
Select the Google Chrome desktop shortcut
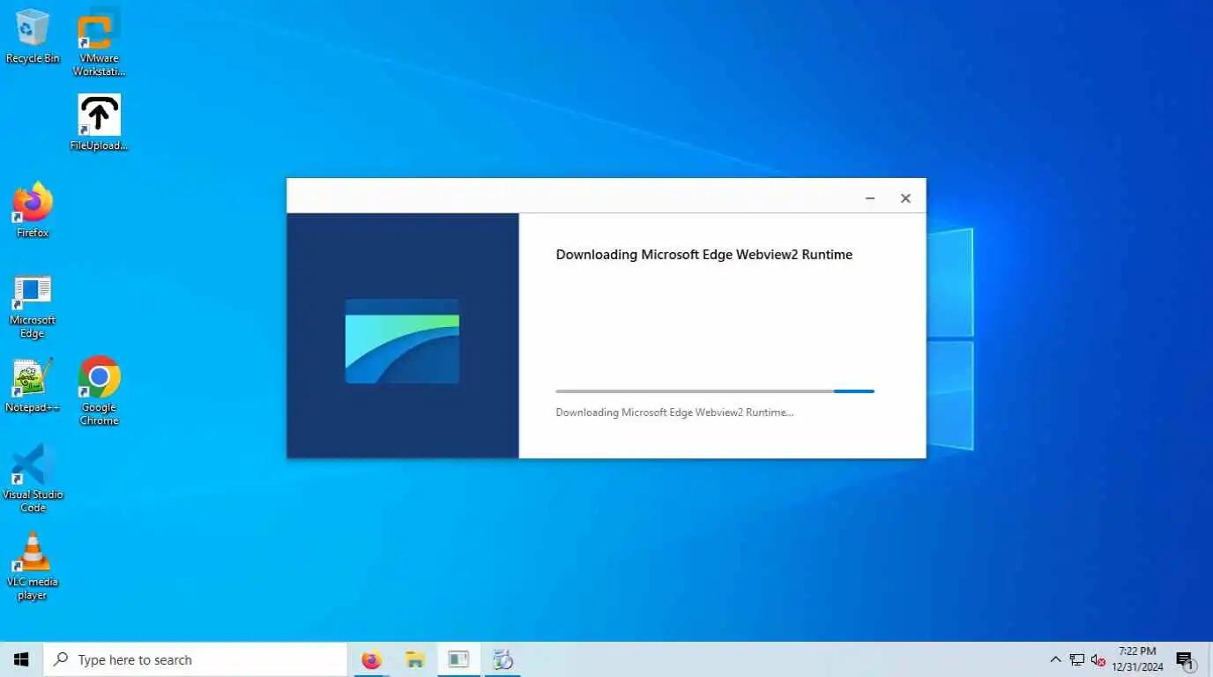[99, 391]
